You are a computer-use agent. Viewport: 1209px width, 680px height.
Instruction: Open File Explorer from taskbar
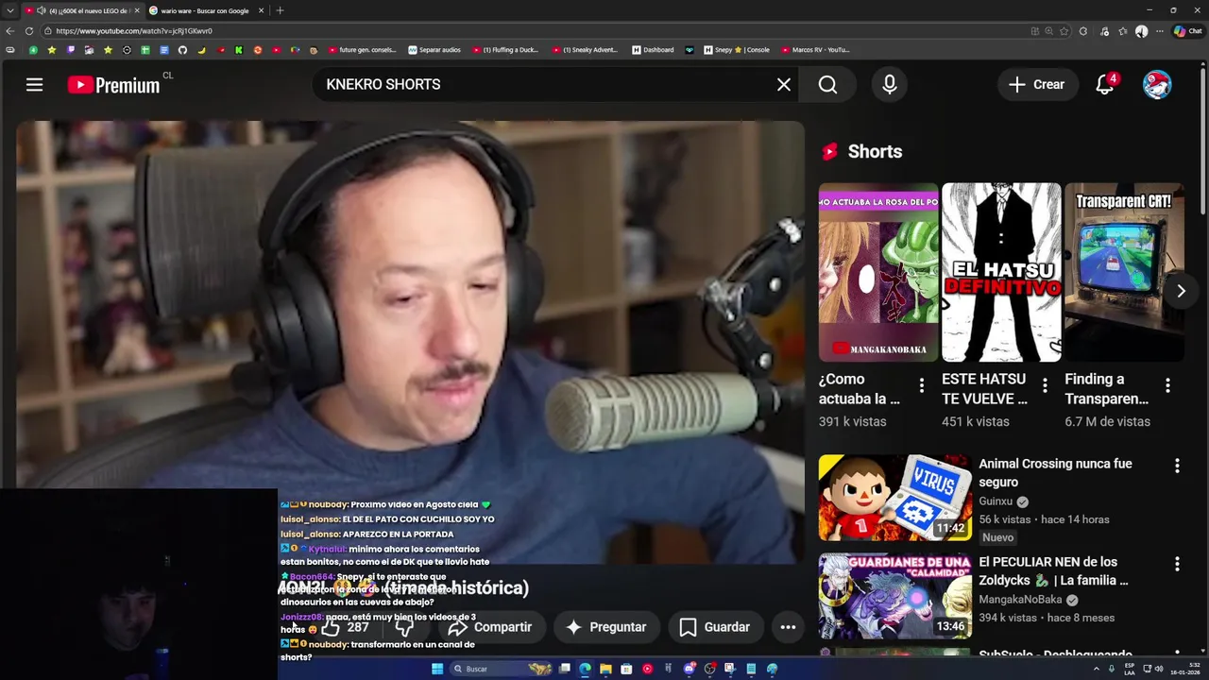coord(605,669)
